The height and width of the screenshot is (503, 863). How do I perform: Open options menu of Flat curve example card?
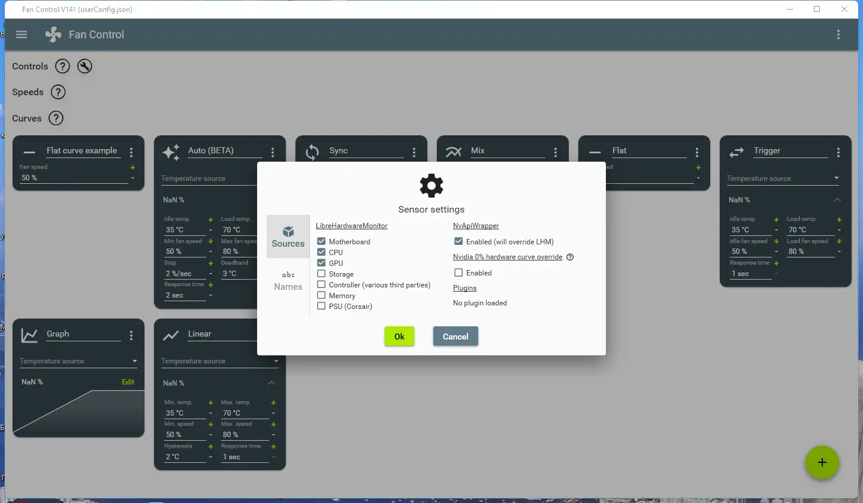pos(131,153)
